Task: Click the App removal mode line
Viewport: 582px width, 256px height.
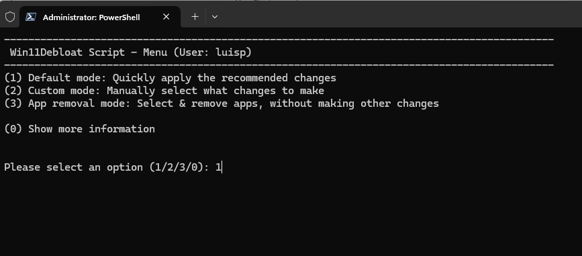Action: (x=222, y=103)
